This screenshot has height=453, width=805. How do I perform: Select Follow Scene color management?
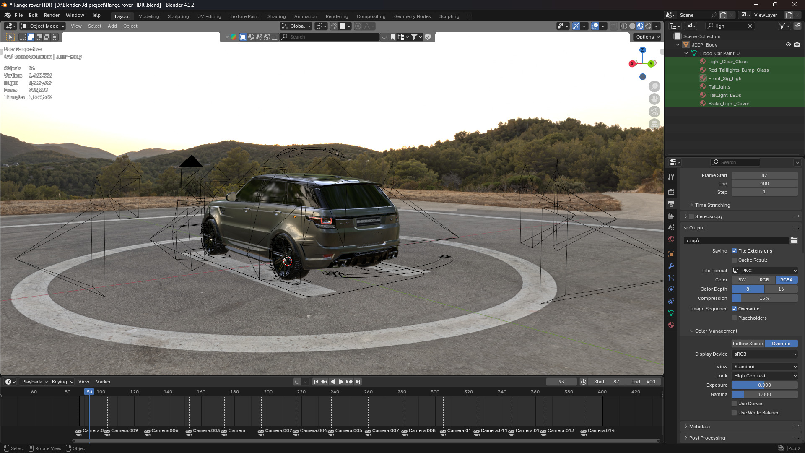(x=748, y=344)
